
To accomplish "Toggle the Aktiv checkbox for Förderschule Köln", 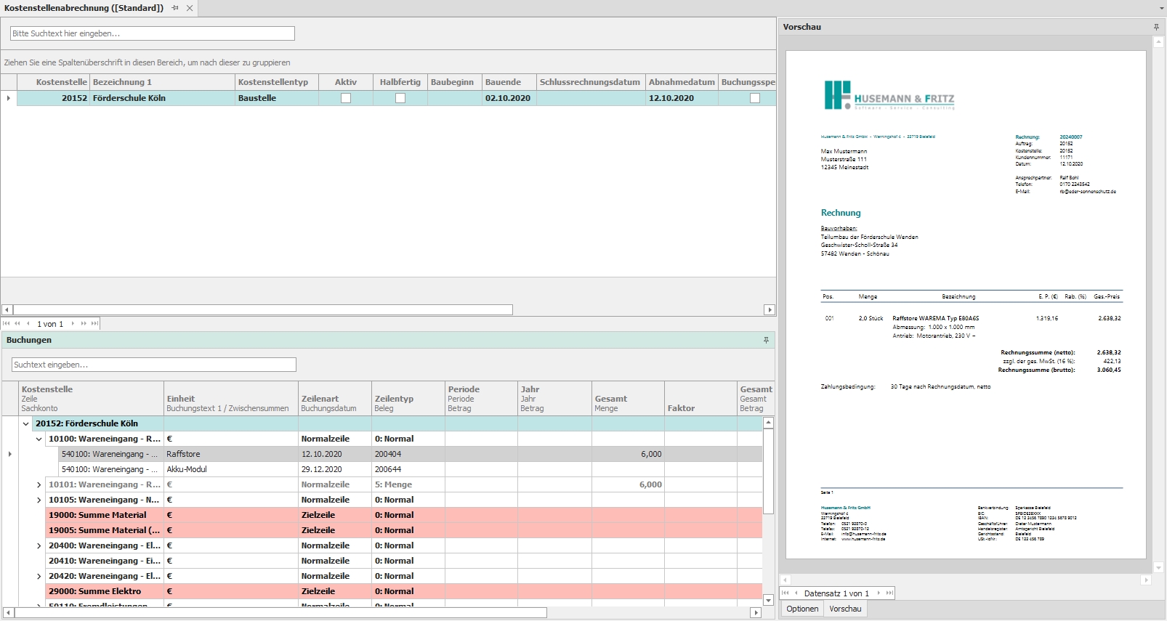I will 346,98.
